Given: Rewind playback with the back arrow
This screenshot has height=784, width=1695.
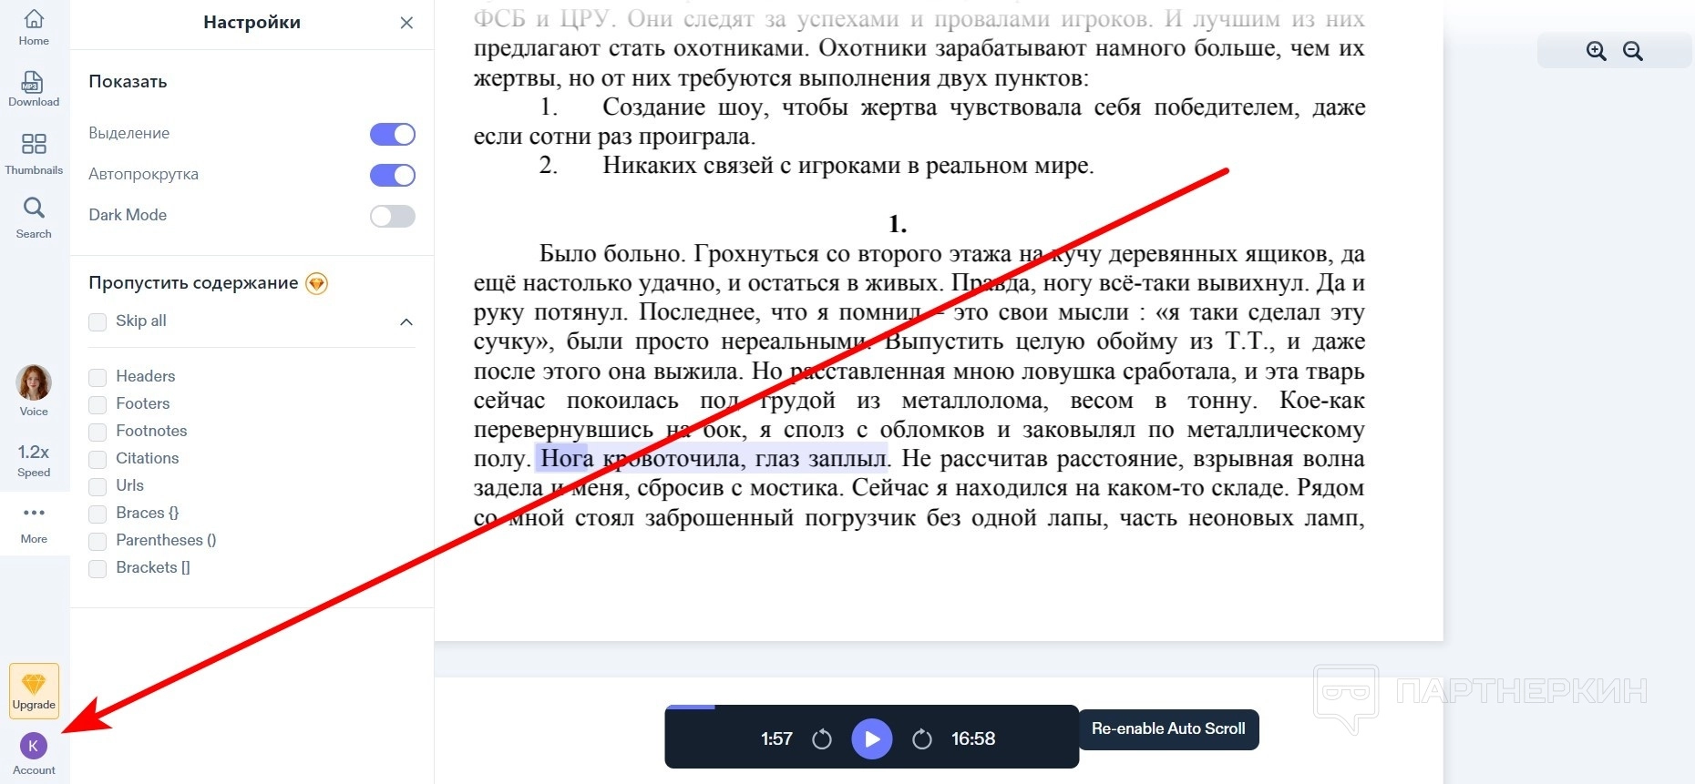Looking at the screenshot, I should [x=822, y=738].
